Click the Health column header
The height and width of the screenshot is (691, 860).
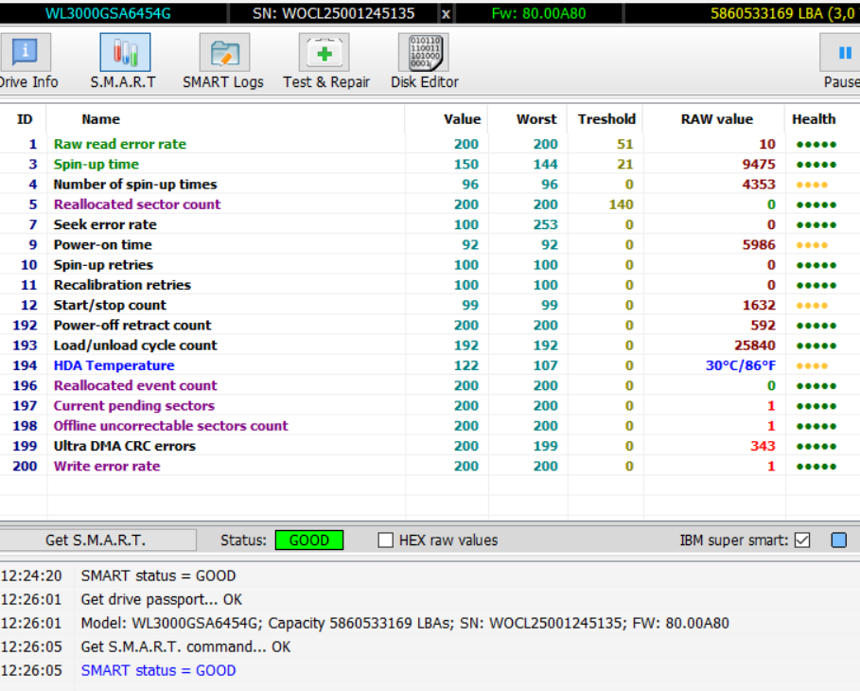[814, 119]
